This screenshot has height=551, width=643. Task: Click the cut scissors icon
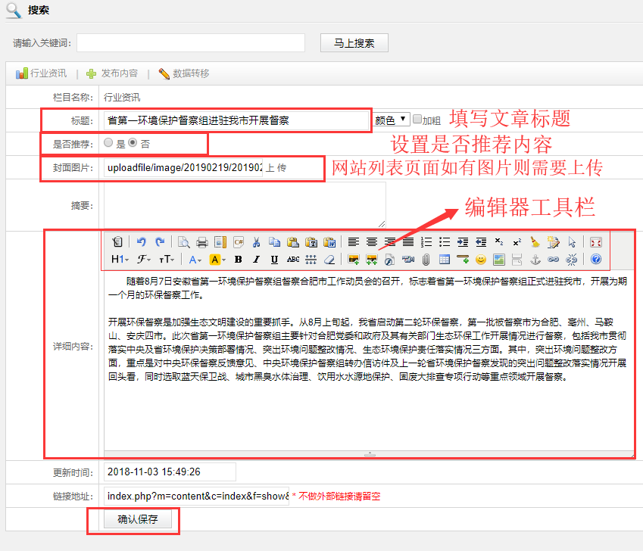256,242
